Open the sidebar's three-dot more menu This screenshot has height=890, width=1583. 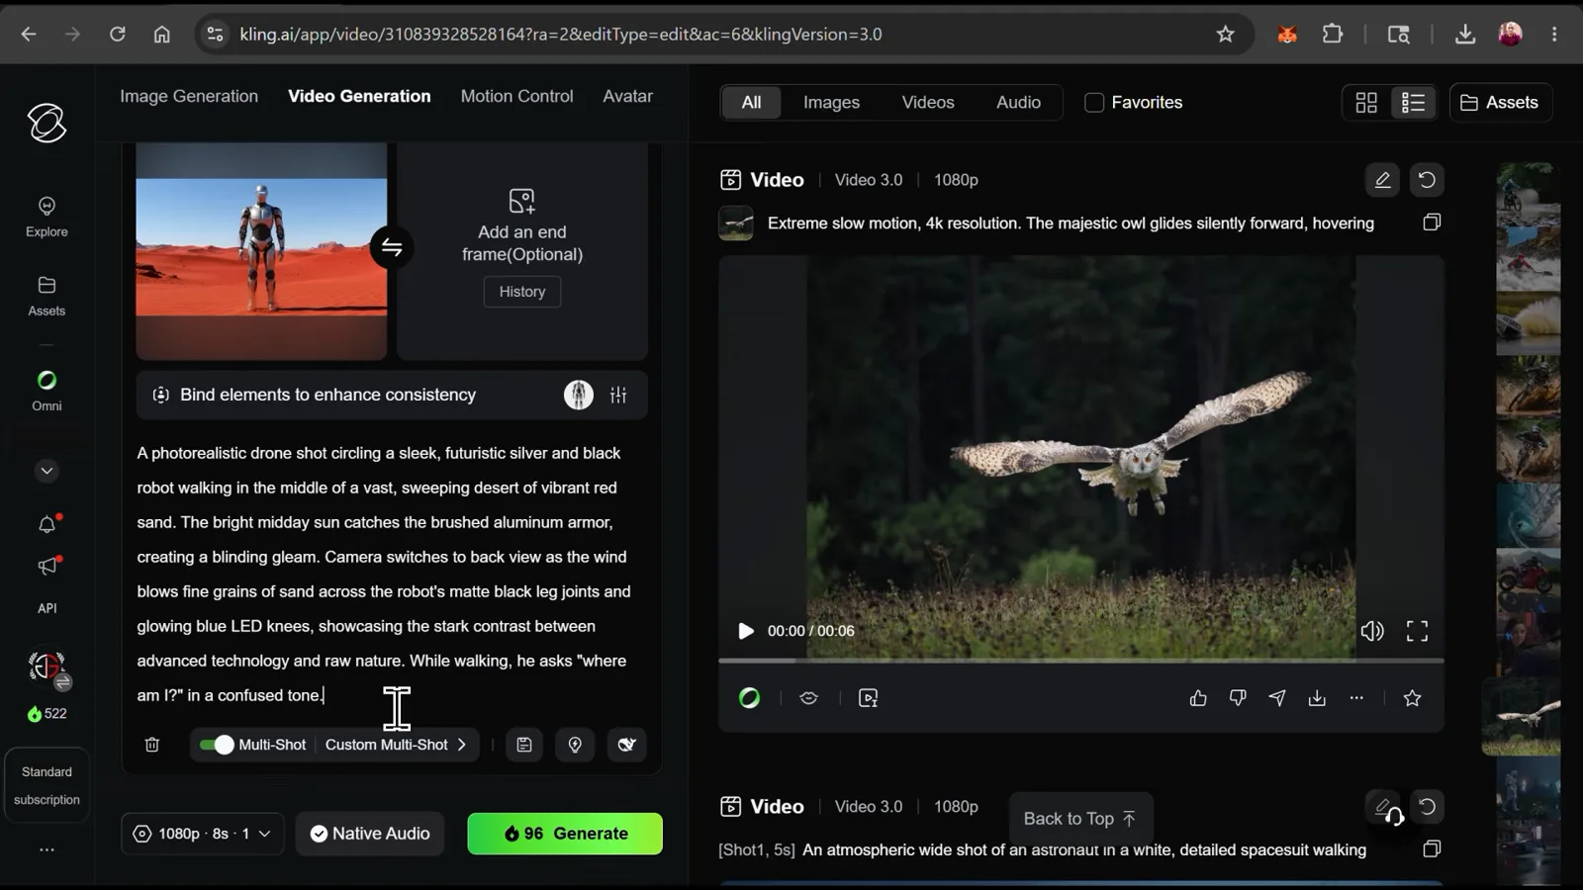point(47,849)
